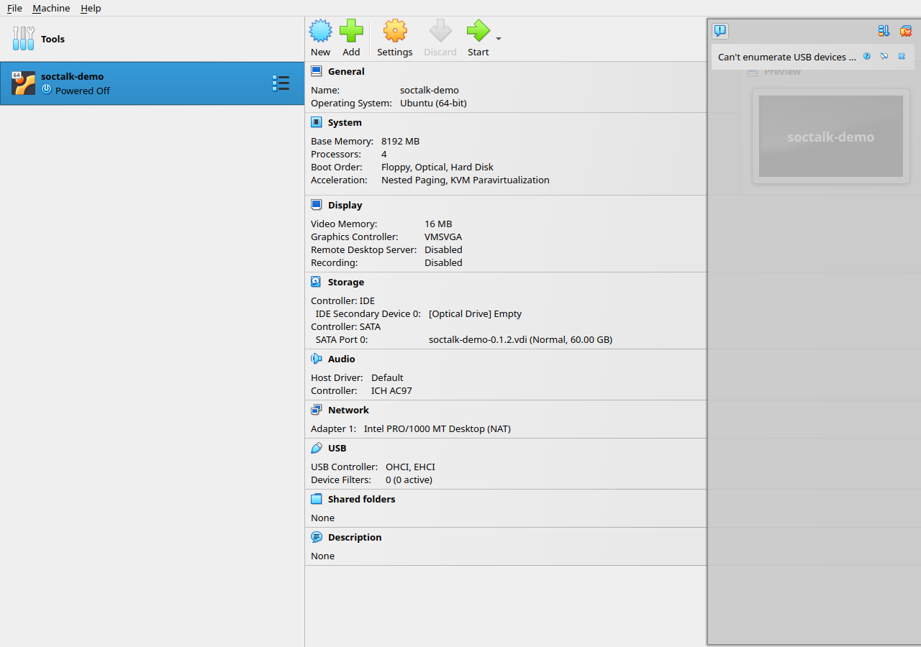Screen dimensions: 921x647
Task: Click the notification center speech bubble icon
Action: (x=720, y=31)
